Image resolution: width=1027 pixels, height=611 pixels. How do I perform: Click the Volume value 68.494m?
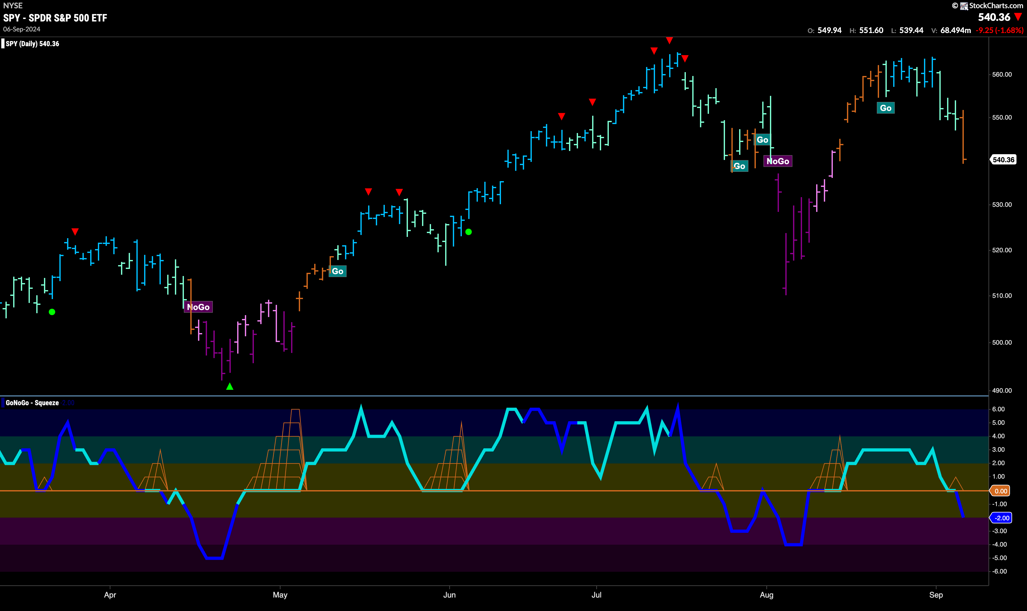tap(955, 30)
